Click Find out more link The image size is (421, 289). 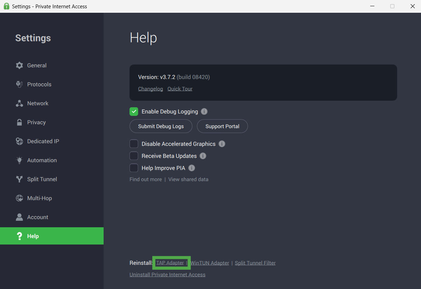[146, 179]
